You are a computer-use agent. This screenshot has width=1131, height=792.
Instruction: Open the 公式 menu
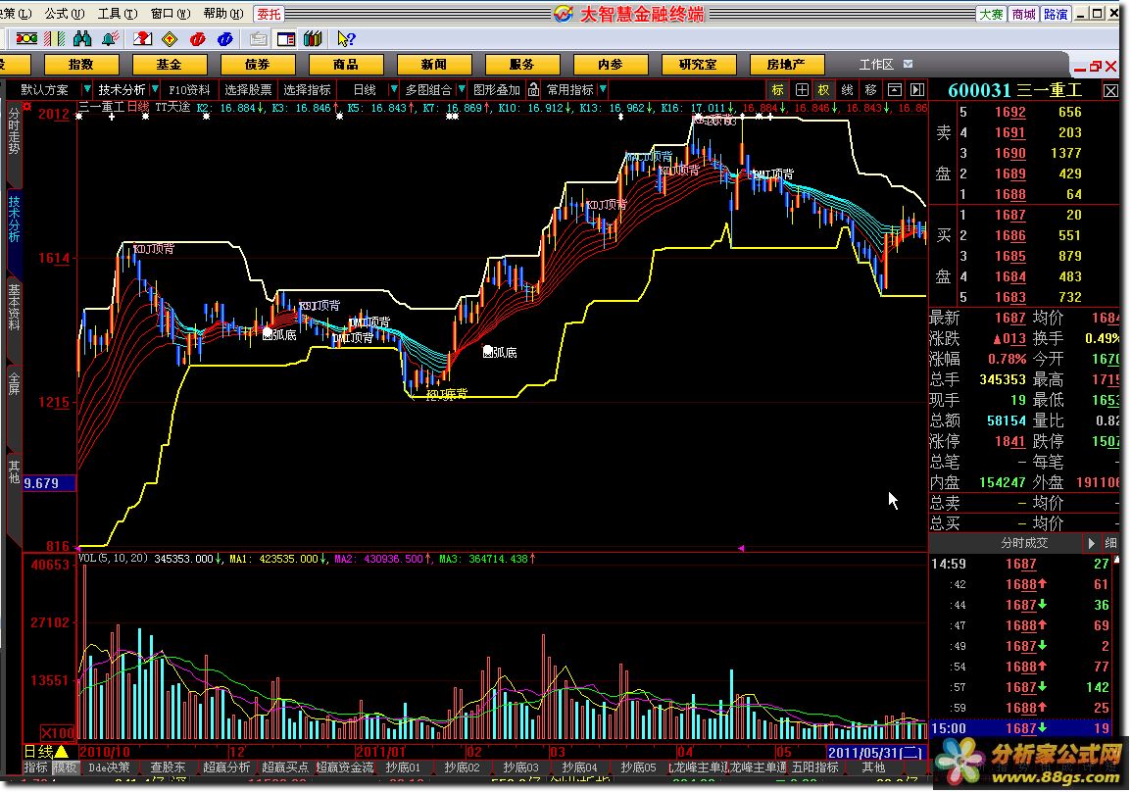point(65,14)
